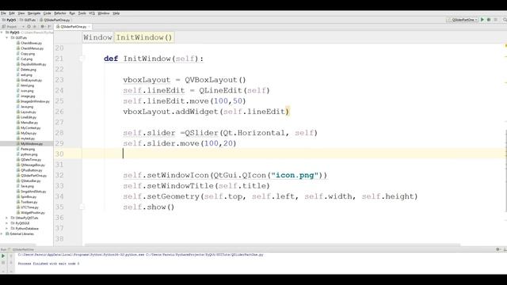Click PyQt5 breadcrumb in navigation bar
The image size is (507, 285).
click(9, 20)
